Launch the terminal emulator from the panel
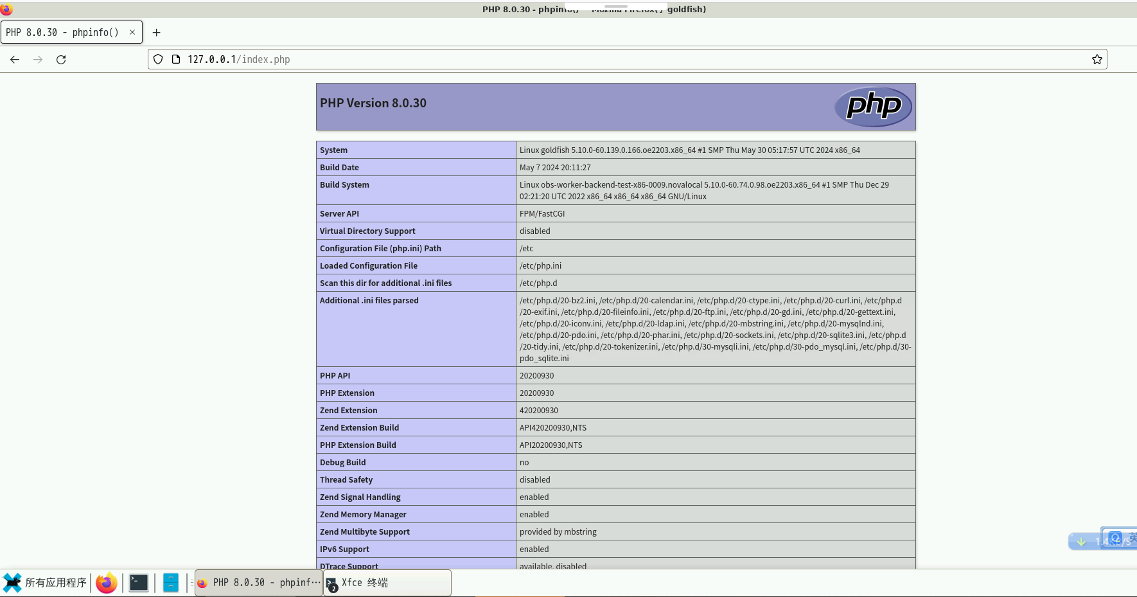Viewport: 1137px width, 597px height. (x=139, y=583)
